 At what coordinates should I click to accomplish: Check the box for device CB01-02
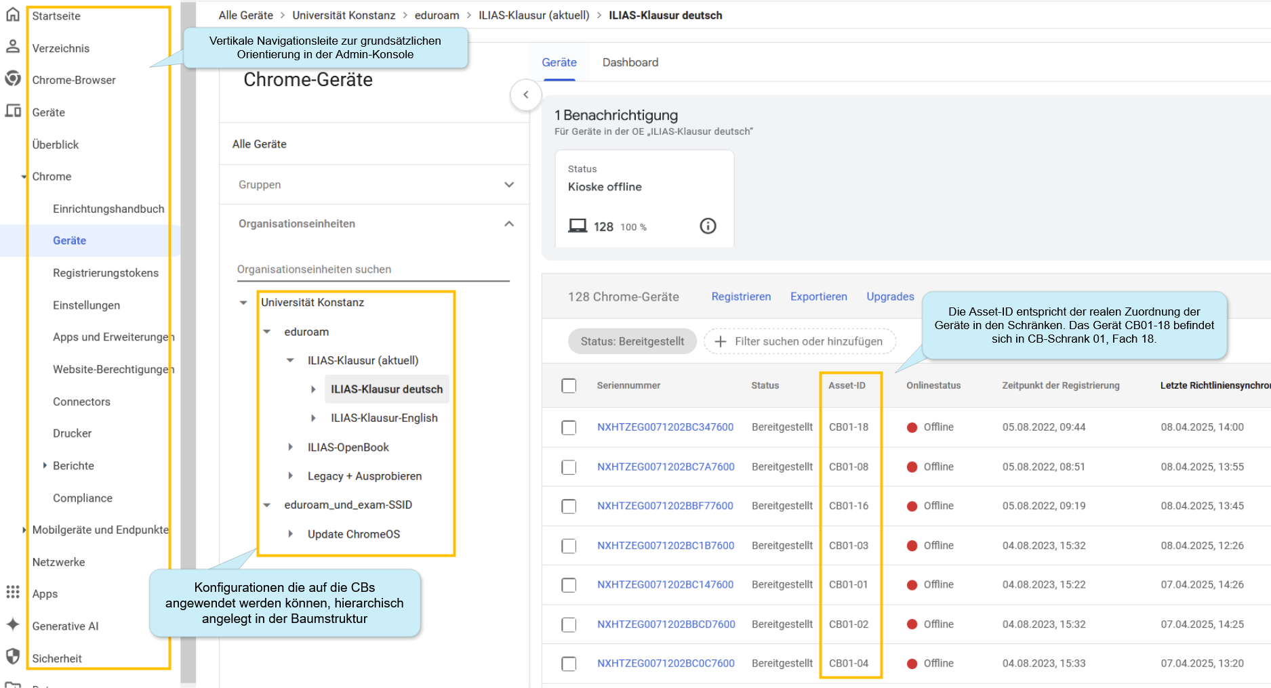coord(569,624)
